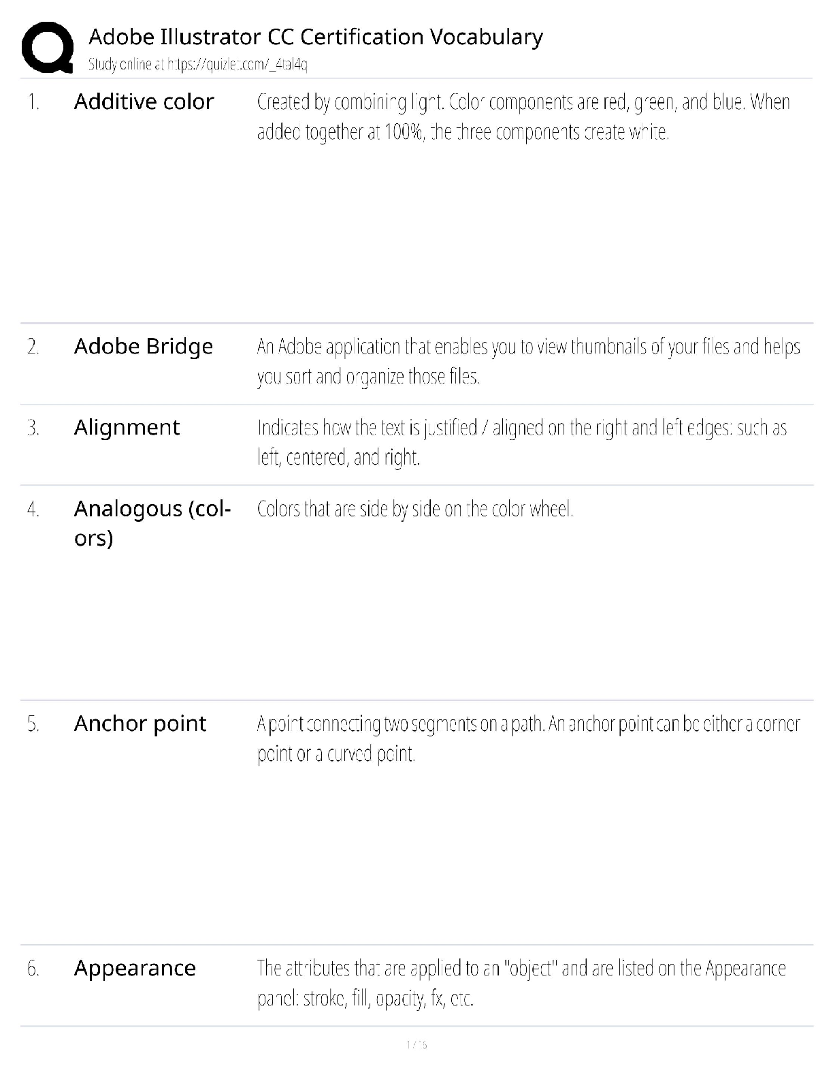Open the quizlet.com study link
The width and height of the screenshot is (833, 1079).
pos(238,65)
